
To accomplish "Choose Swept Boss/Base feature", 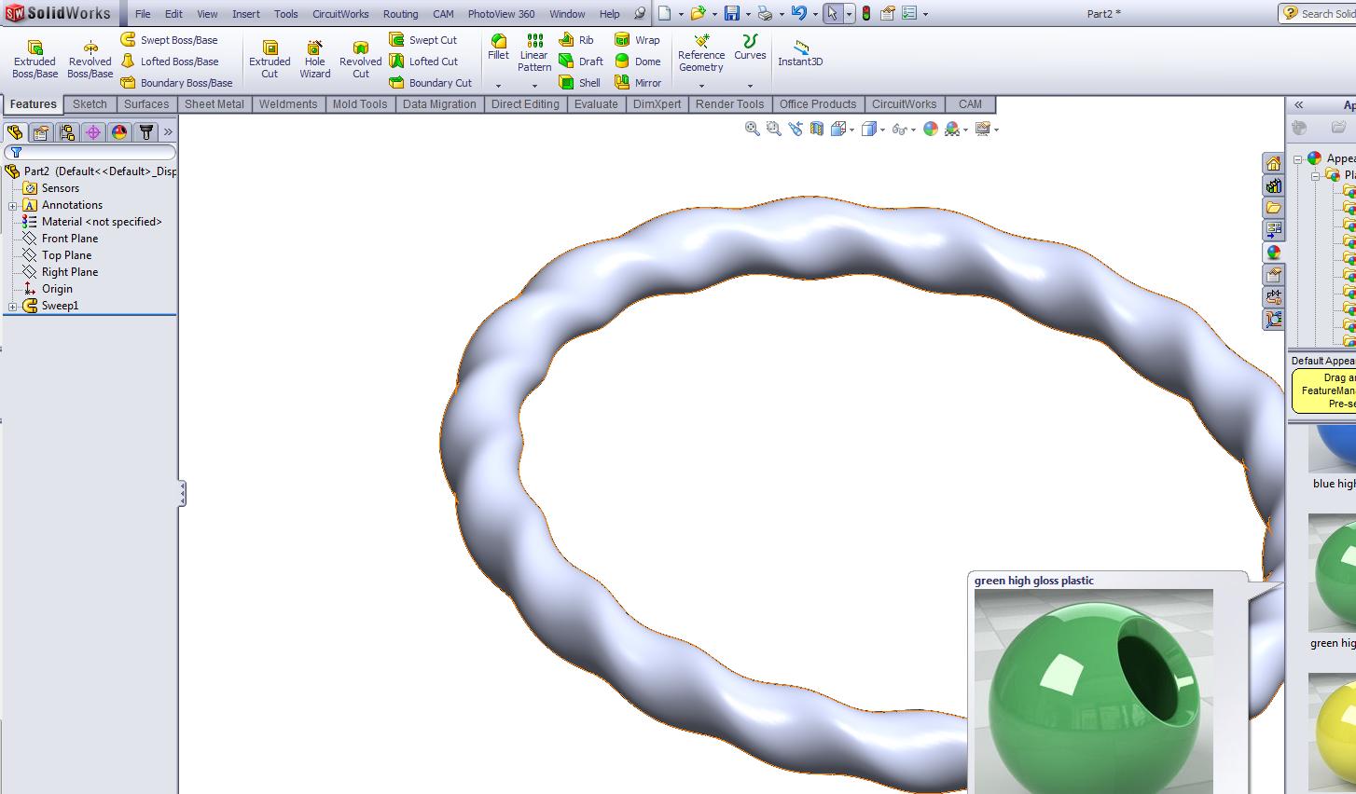I will coord(169,40).
